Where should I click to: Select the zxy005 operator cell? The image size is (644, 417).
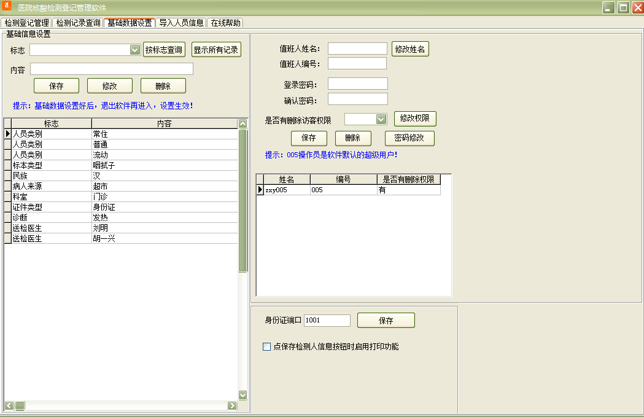(x=287, y=190)
